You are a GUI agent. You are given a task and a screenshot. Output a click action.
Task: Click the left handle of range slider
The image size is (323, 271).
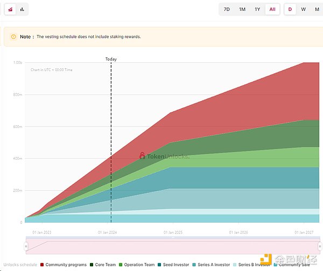(x=26, y=246)
